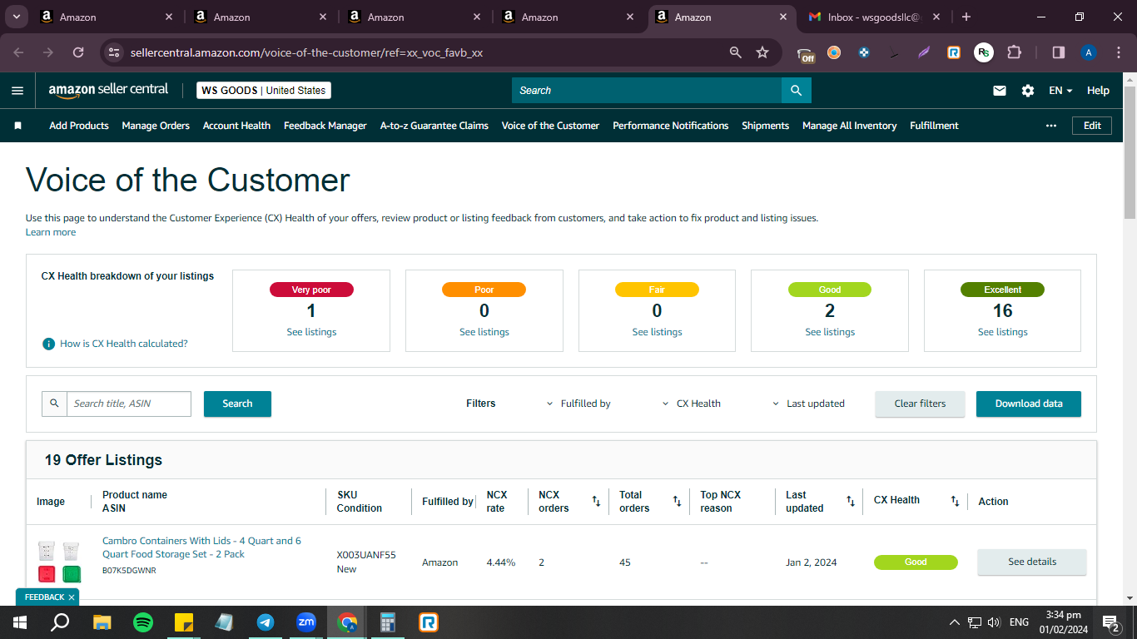The width and height of the screenshot is (1137, 639).
Task: Click the RS extension icon in Chrome toolbar
Action: click(984, 52)
